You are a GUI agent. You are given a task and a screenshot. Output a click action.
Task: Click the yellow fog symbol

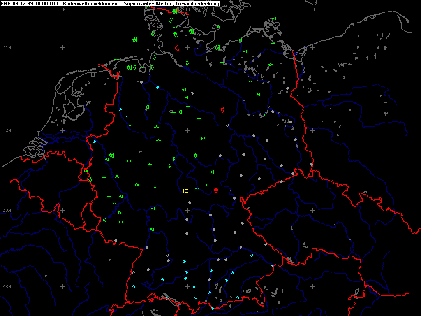point(186,191)
